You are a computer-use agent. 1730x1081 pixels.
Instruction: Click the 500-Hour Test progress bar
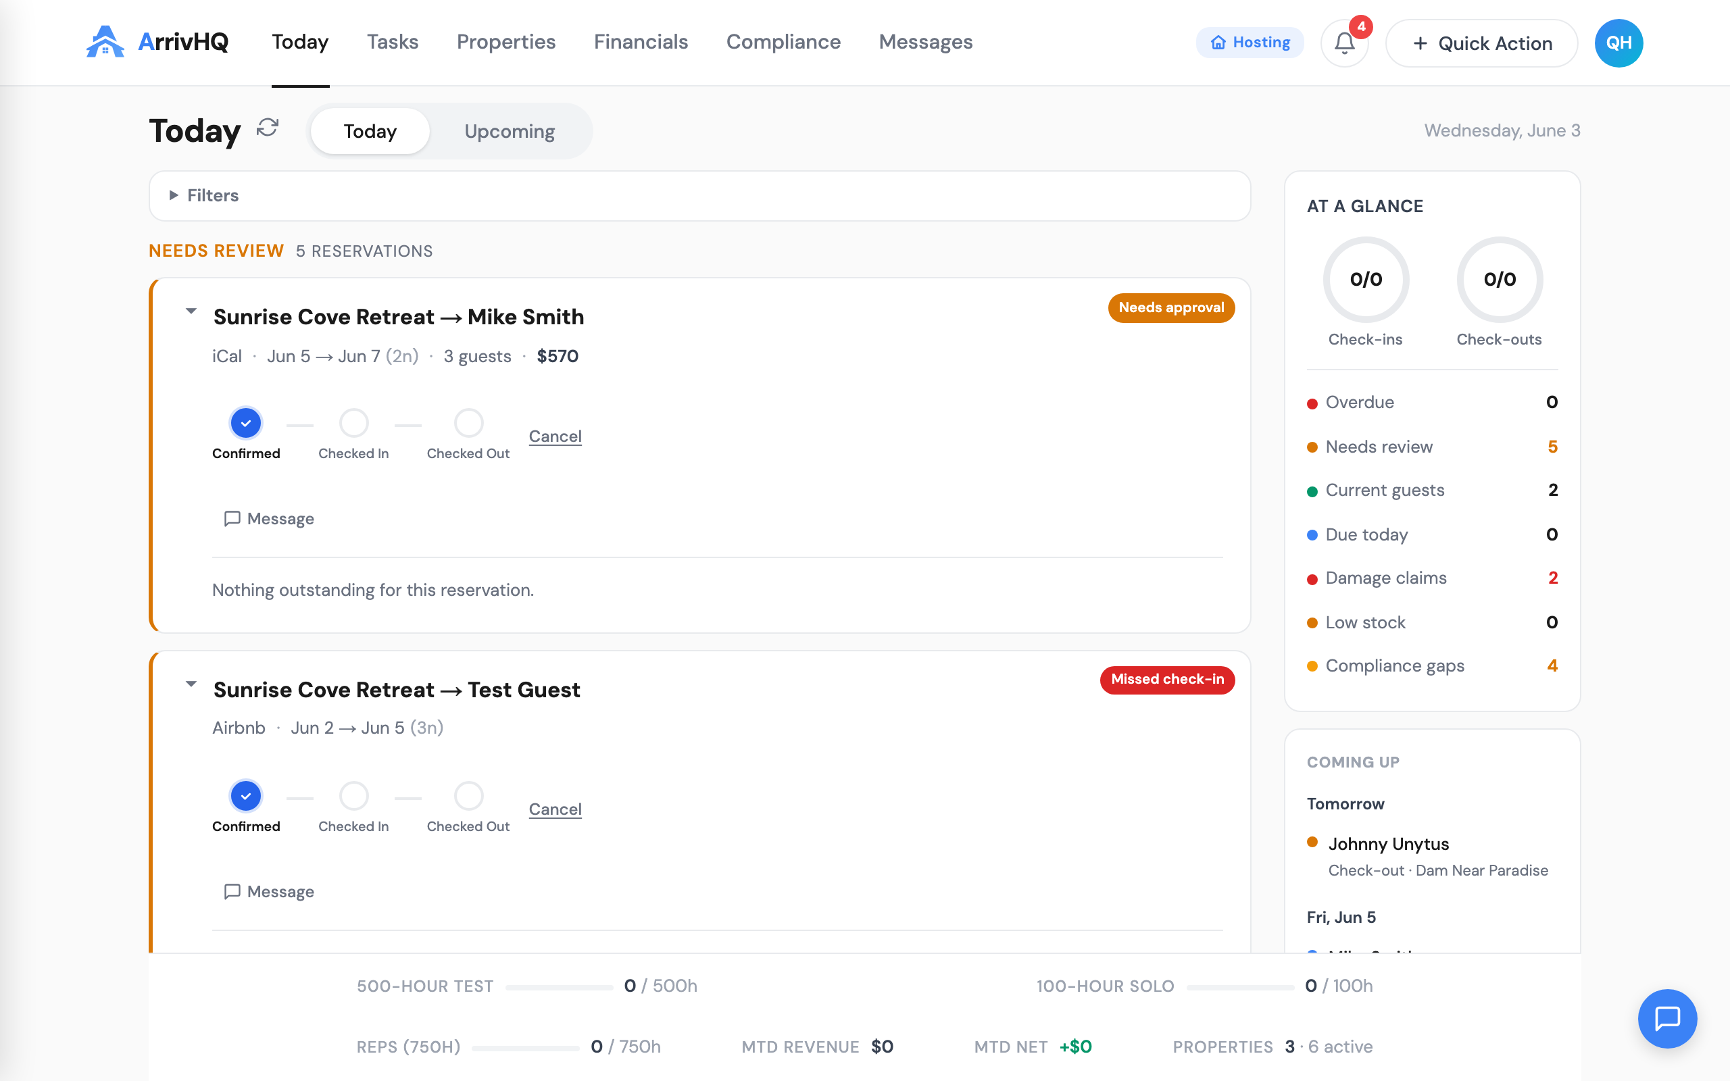(x=559, y=987)
